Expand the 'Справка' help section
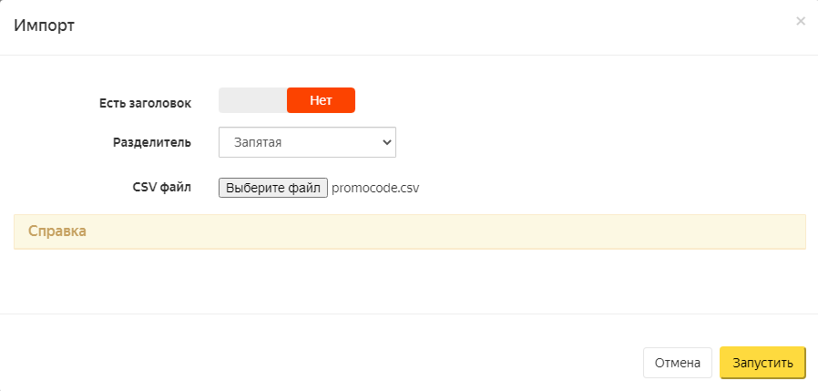This screenshot has height=391, width=818. [57, 232]
